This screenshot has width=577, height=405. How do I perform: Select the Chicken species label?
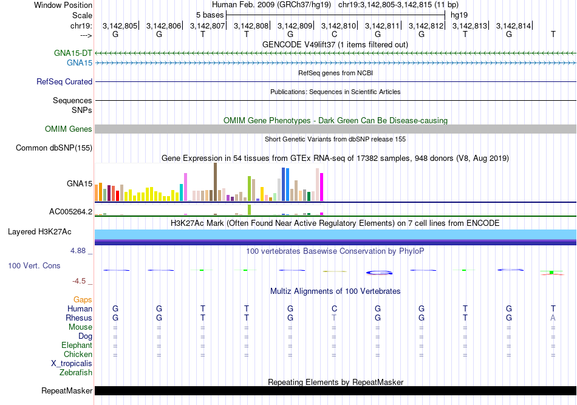click(78, 354)
